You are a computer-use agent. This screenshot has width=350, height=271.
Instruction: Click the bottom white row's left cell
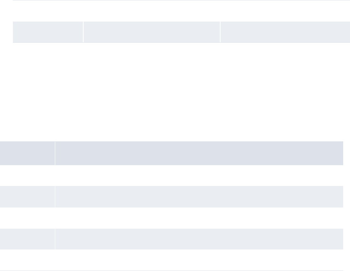(27, 260)
